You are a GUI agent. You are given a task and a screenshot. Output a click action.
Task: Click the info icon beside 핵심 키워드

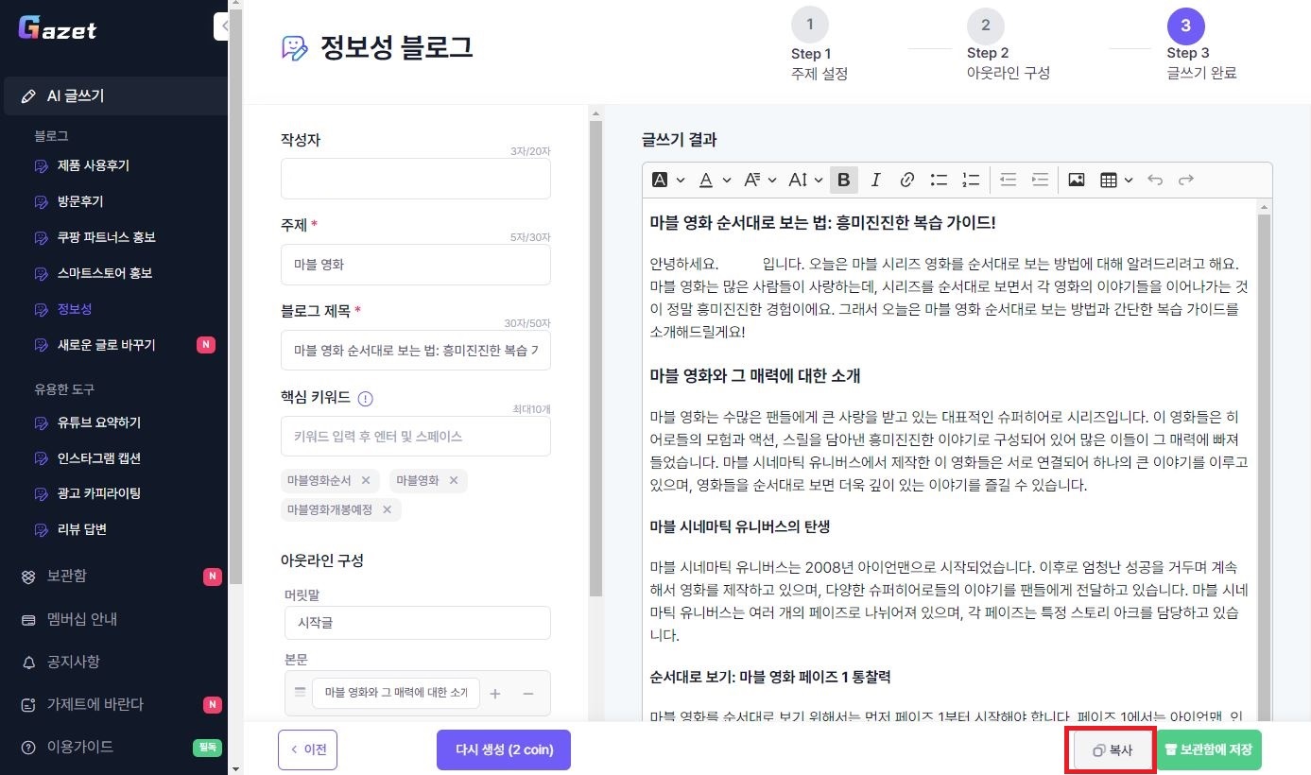(366, 399)
